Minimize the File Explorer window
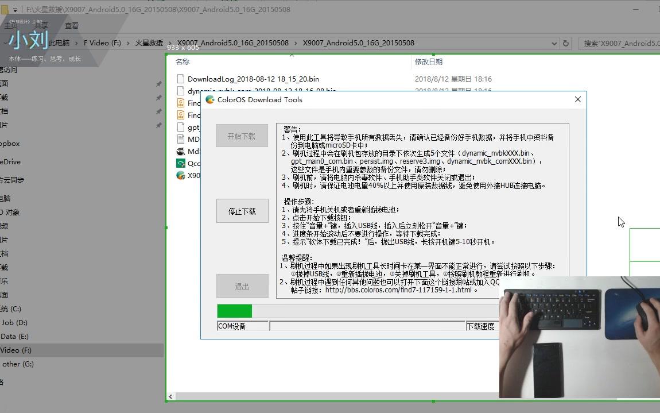 click(x=636, y=9)
